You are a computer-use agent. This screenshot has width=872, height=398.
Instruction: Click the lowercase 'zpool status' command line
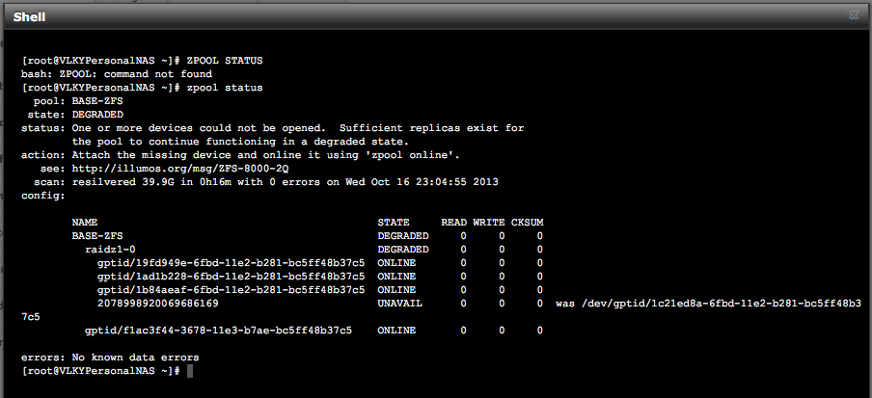pos(142,88)
